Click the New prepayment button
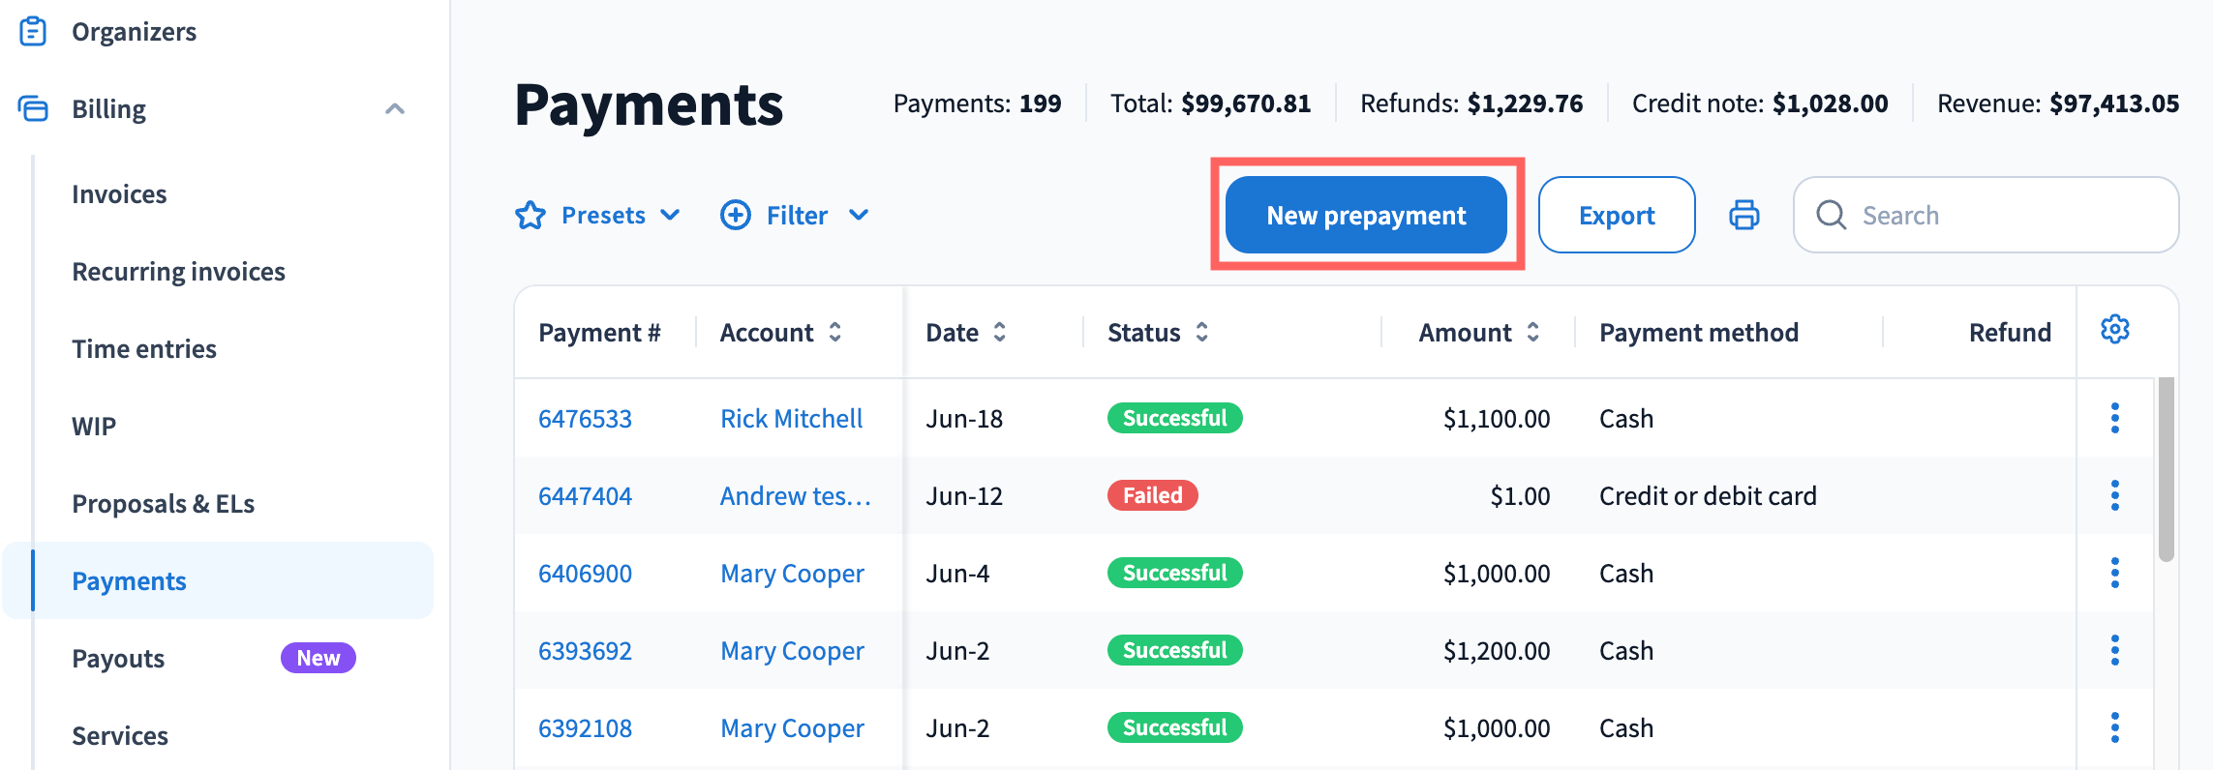2213x770 pixels. [1366, 215]
